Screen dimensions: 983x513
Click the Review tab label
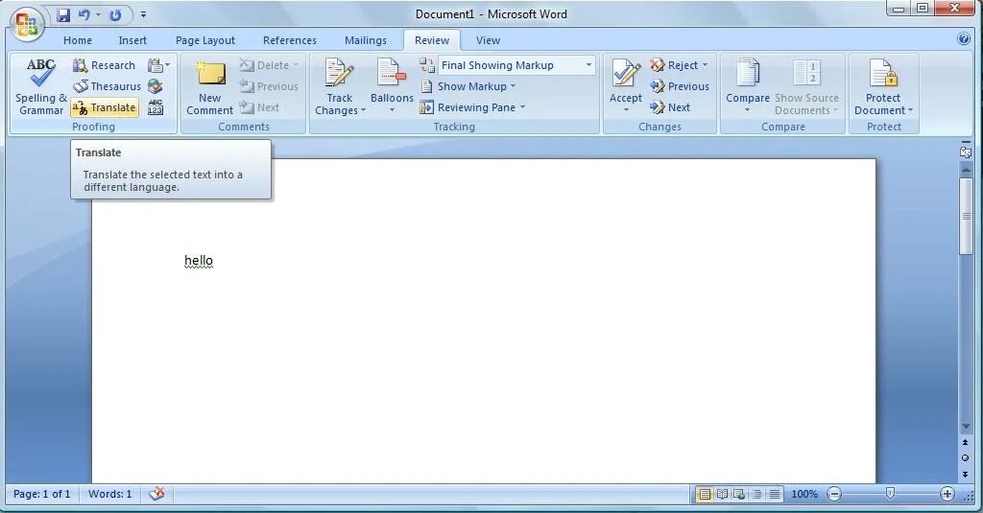click(432, 40)
